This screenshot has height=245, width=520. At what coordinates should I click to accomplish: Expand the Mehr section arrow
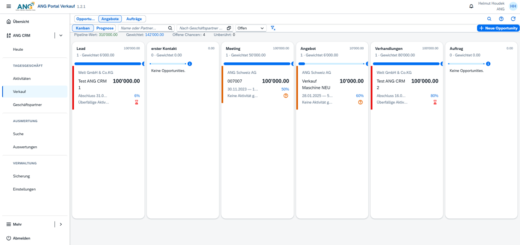(61, 224)
